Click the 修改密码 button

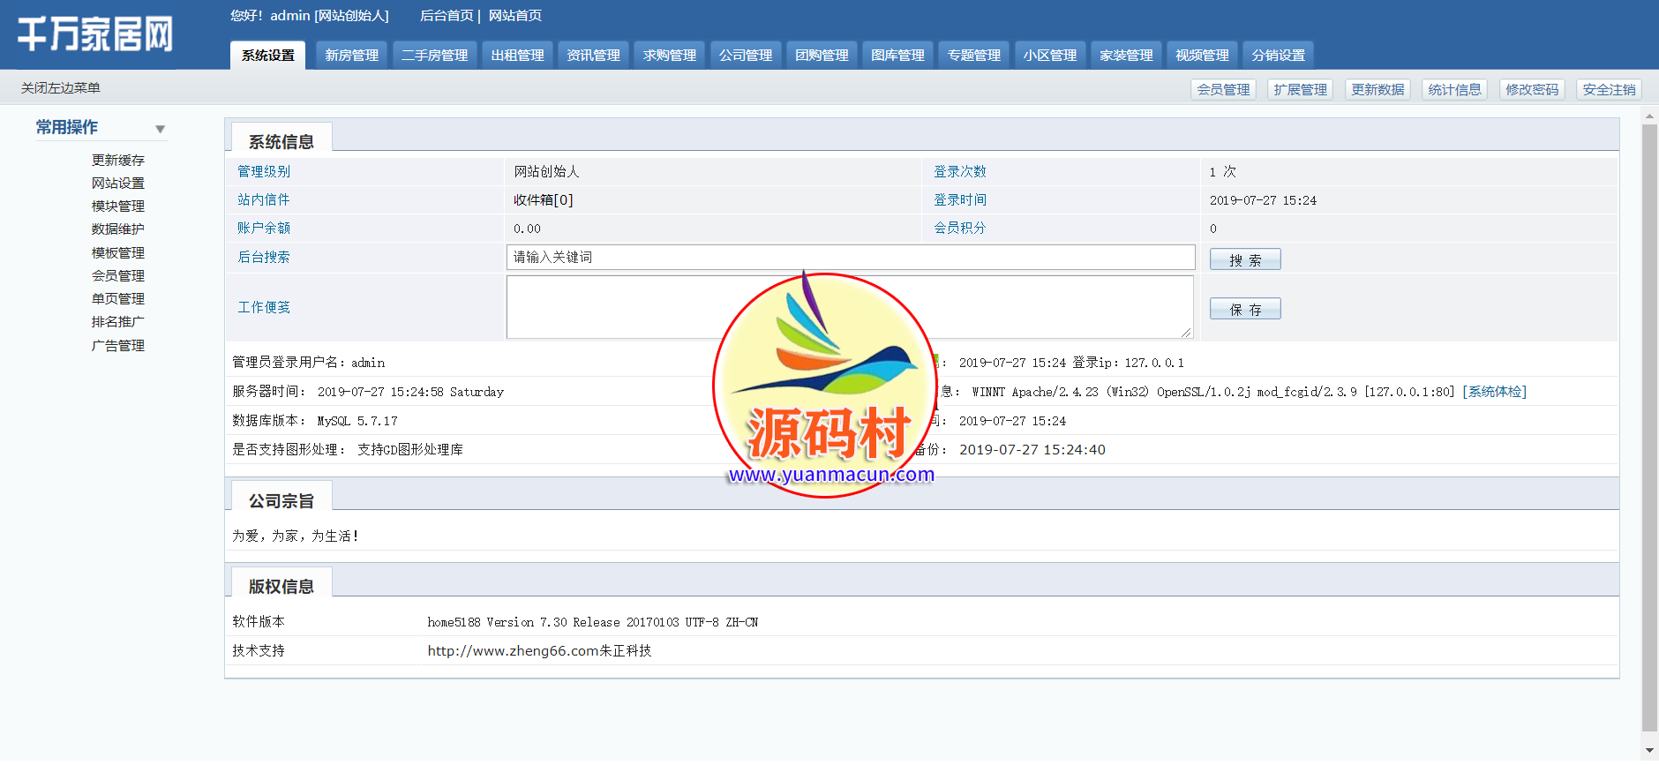point(1532,90)
